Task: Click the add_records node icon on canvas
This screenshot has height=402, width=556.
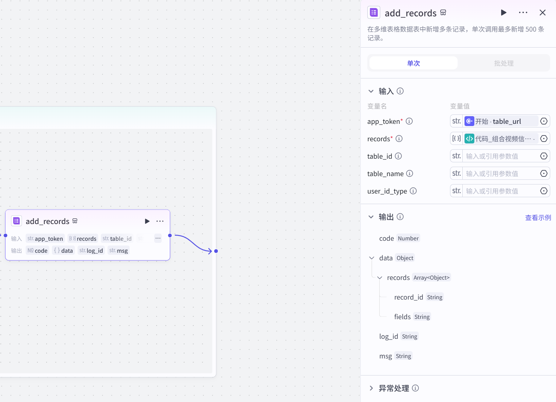Action: pyautogui.click(x=16, y=221)
